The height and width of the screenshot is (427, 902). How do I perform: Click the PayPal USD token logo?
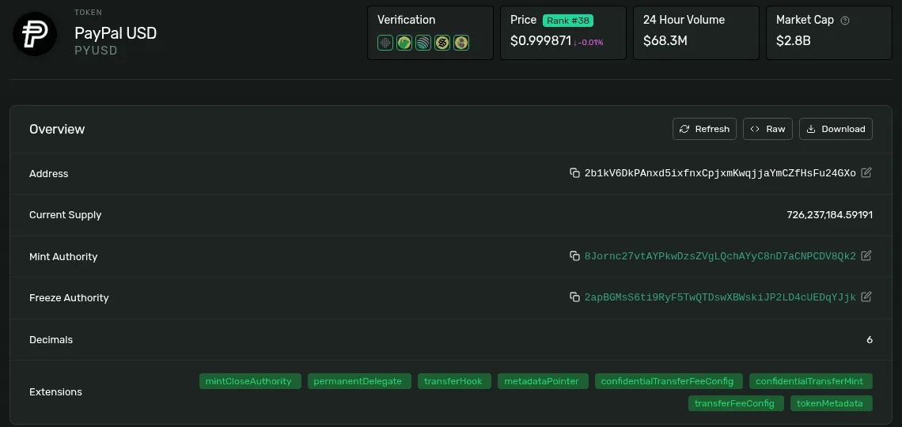(x=35, y=34)
